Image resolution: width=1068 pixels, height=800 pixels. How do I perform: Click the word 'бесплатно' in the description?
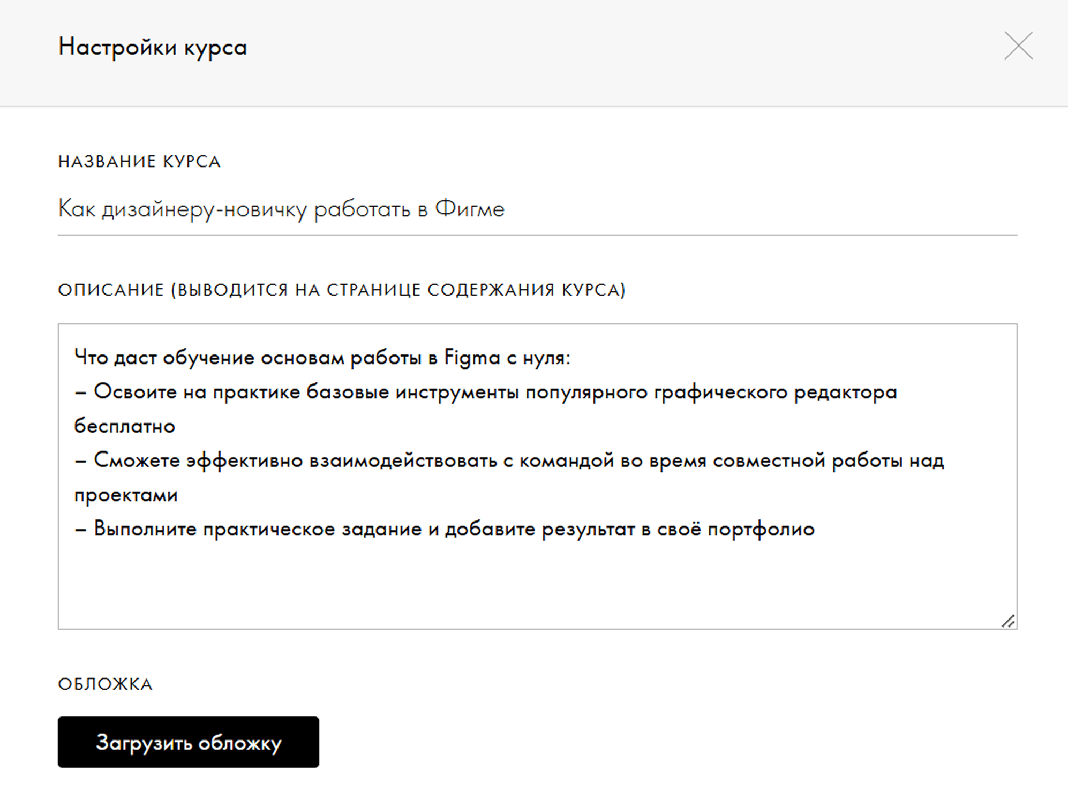pyautogui.click(x=125, y=426)
